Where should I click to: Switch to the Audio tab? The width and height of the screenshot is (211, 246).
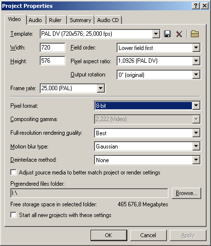pyautogui.click(x=35, y=20)
